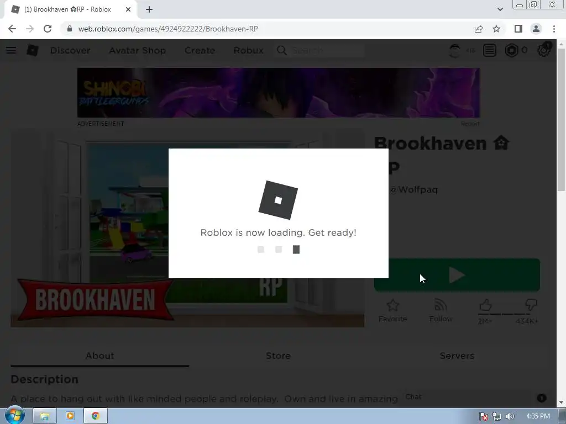Click the site lock security icon
566x424 pixels.
click(x=70, y=29)
